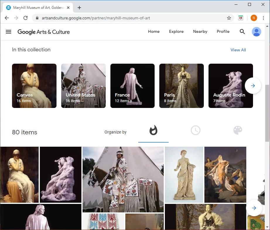Viewport: 270px width, 230px height.
Task: Open the France 12 items card
Action: (x=132, y=86)
